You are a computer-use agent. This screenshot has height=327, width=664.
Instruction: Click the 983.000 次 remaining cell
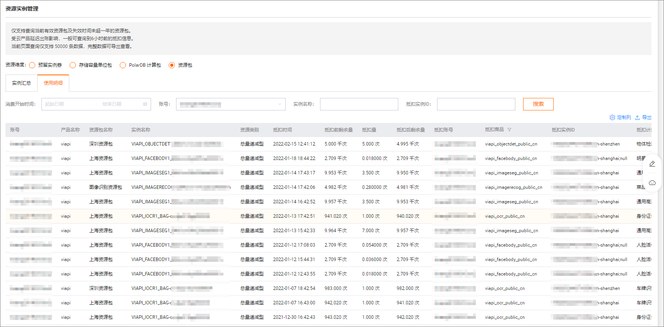coord(336,288)
